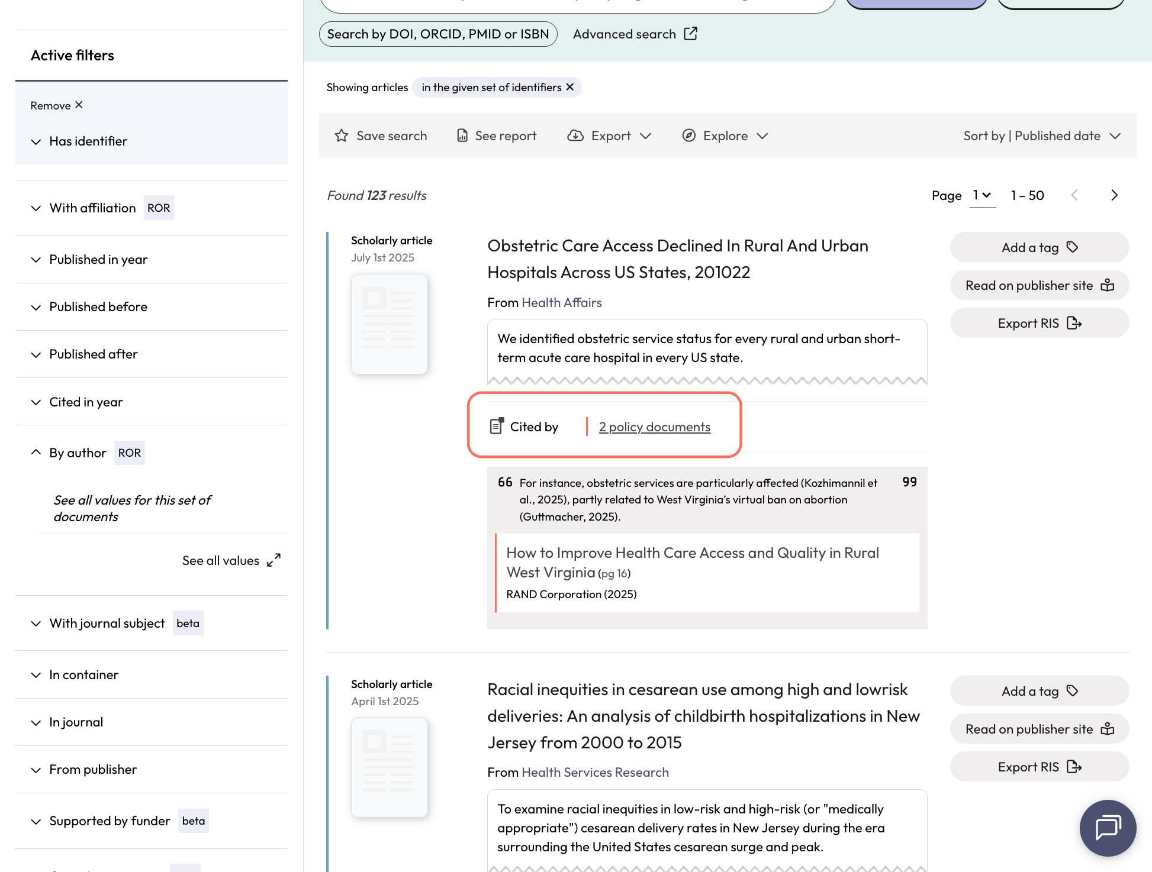This screenshot has width=1152, height=872.
Task: Open 'How to Improve Health Care Access' RAND document
Action: (x=692, y=562)
